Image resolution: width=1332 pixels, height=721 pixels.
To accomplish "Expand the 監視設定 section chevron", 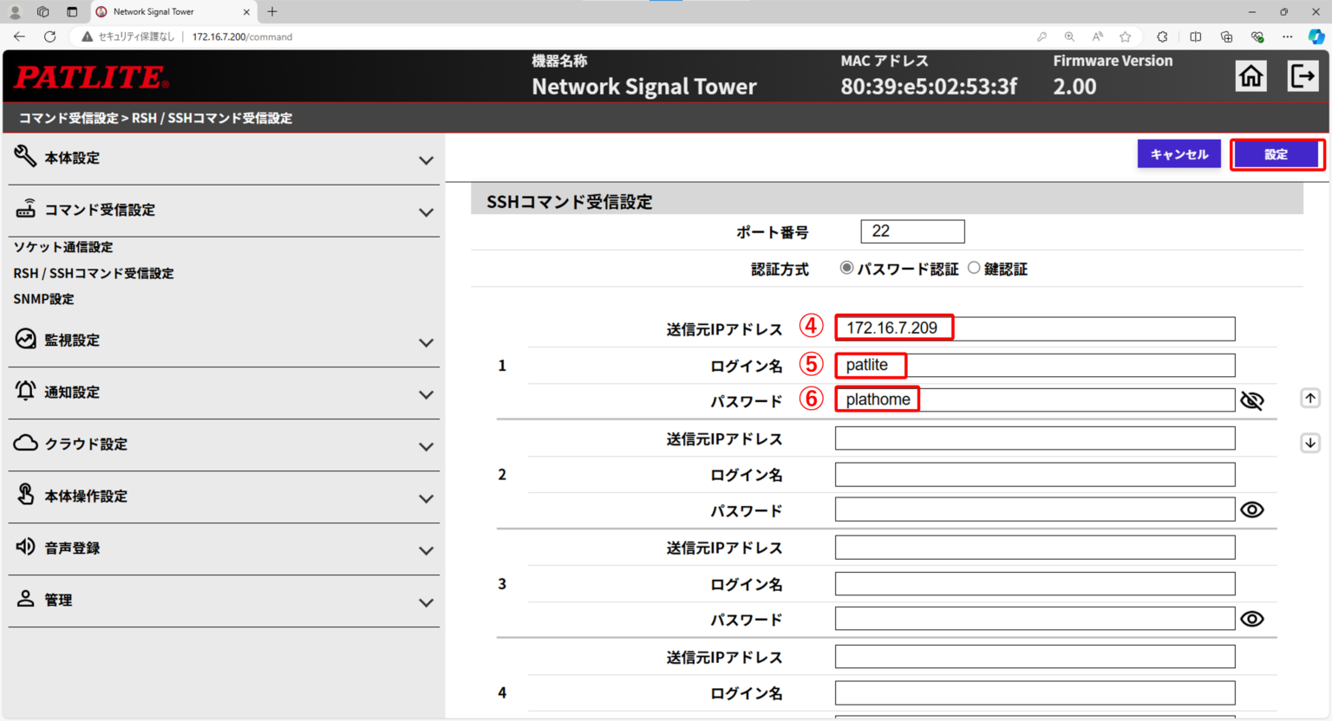I will pyautogui.click(x=426, y=342).
